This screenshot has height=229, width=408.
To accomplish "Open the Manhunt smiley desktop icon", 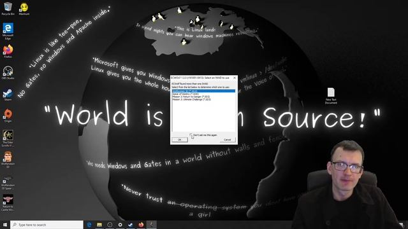I will (x=24, y=8).
